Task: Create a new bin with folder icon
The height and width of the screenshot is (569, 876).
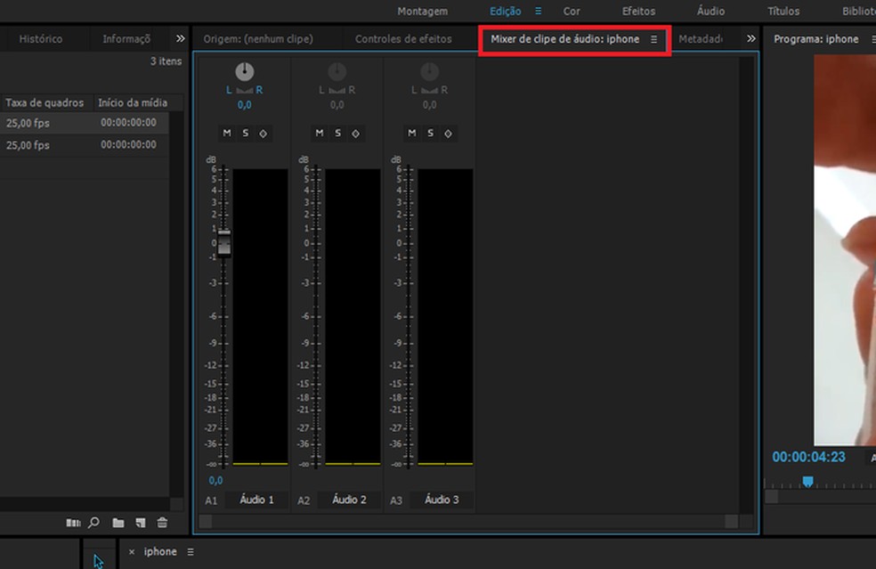Action: click(118, 523)
